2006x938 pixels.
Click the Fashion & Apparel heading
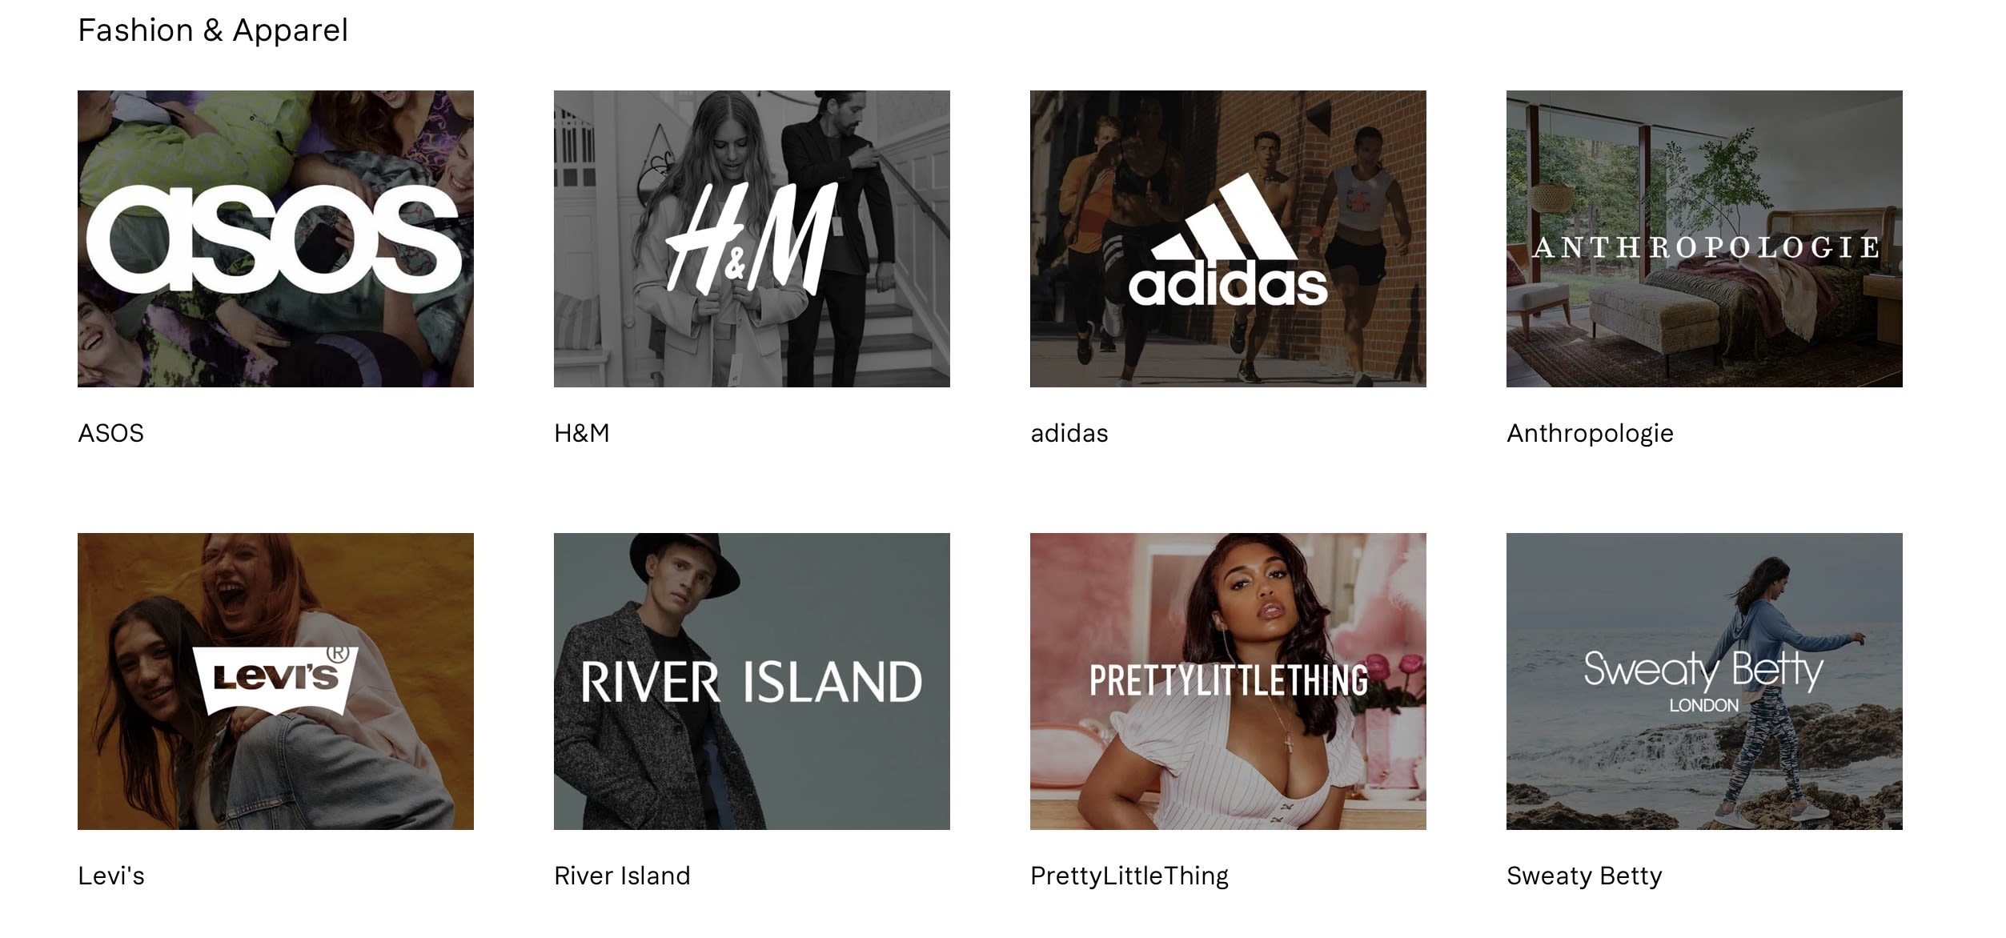(213, 30)
